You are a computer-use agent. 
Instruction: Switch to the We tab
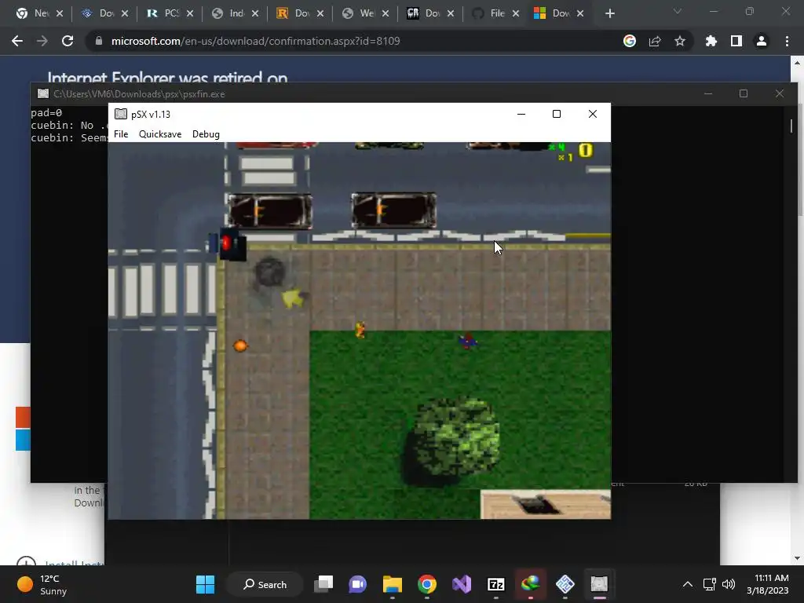click(365, 13)
